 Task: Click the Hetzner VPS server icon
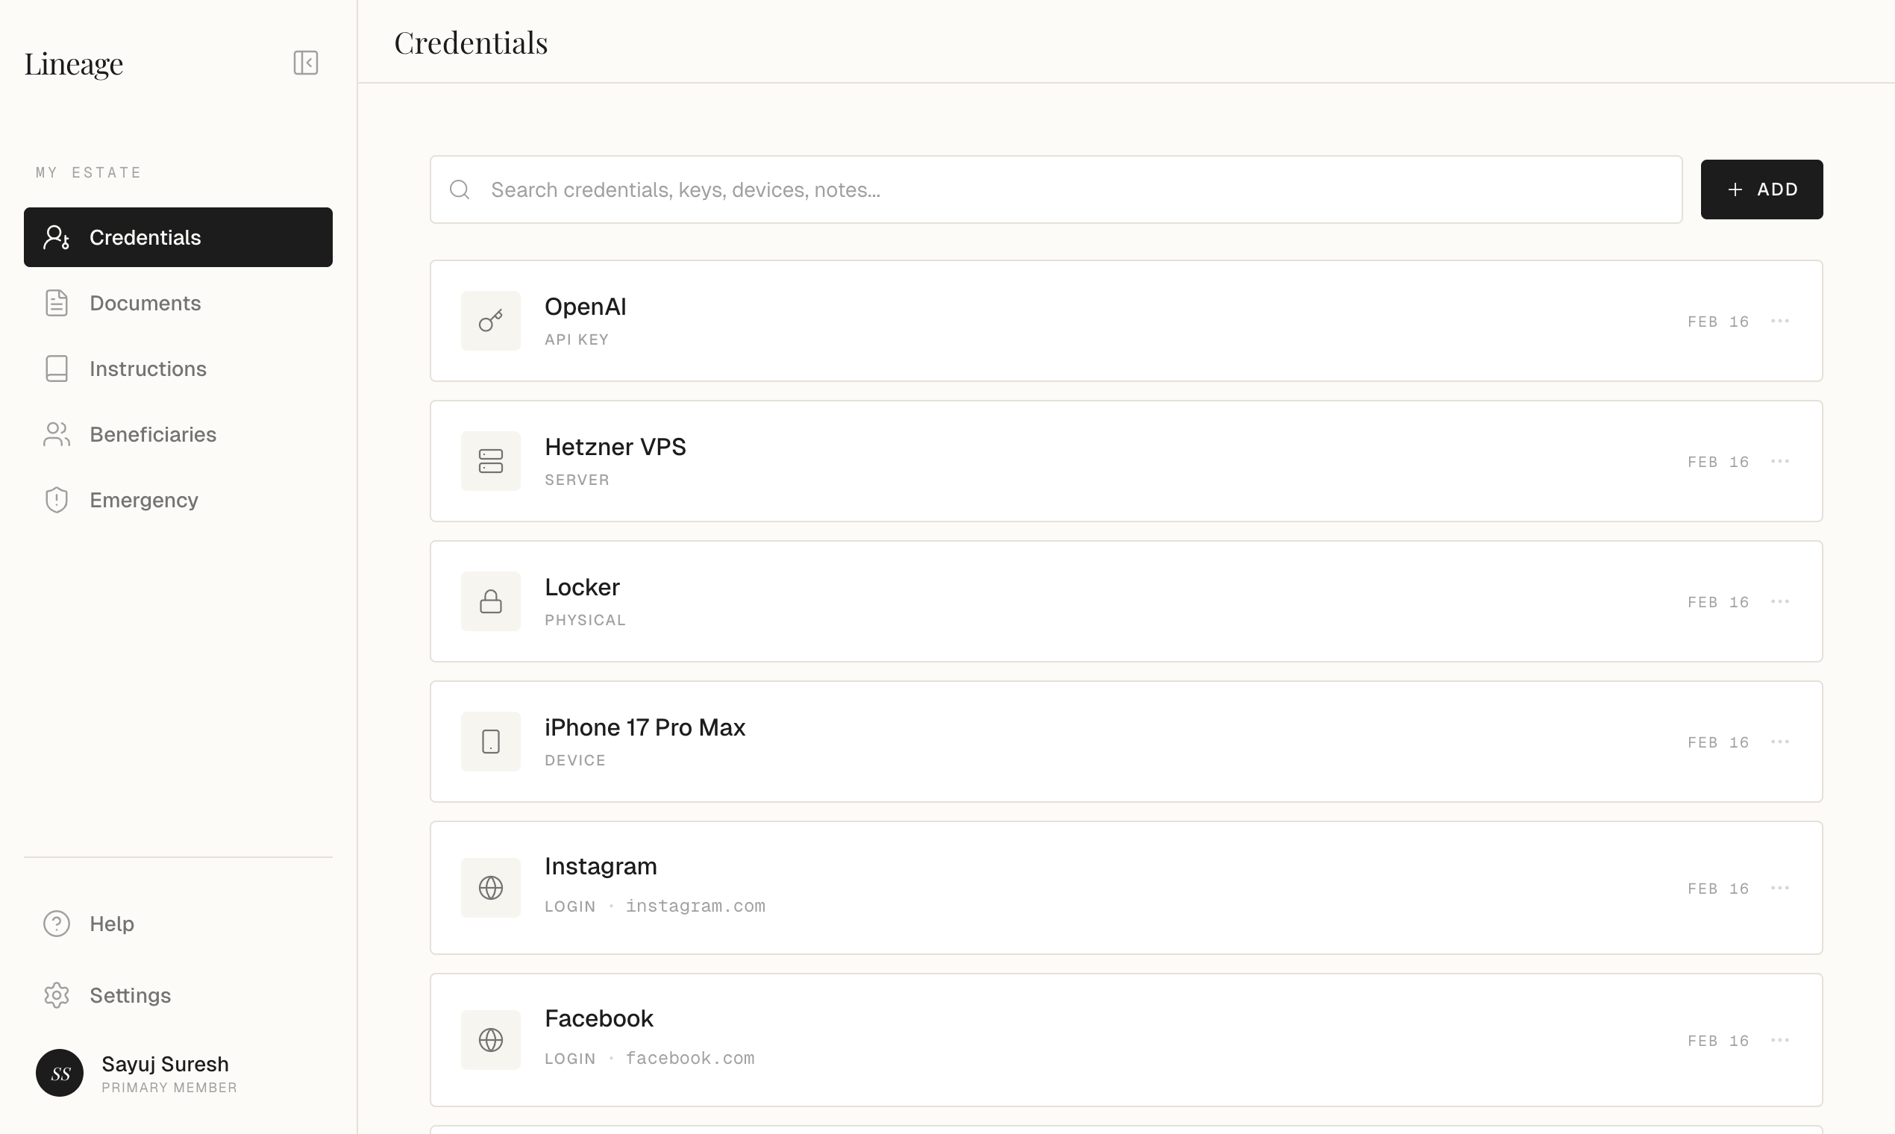491,462
